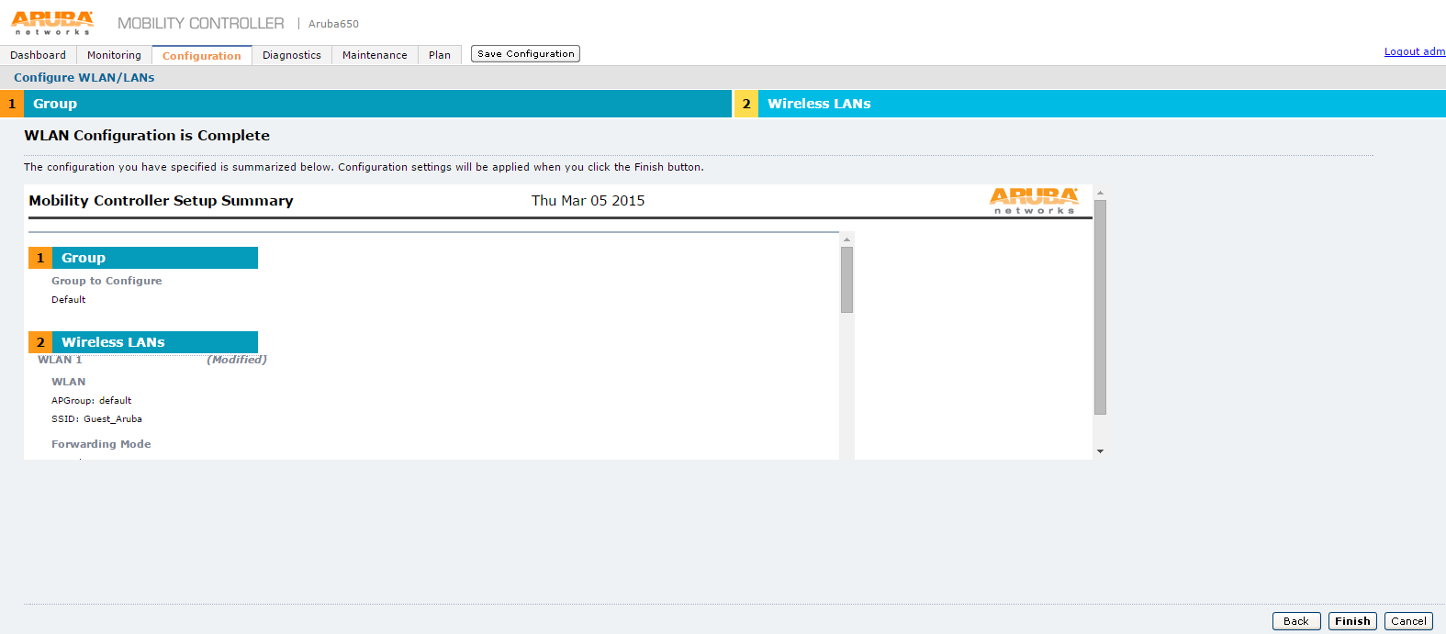Cancel the WLAN configuration

click(1408, 621)
